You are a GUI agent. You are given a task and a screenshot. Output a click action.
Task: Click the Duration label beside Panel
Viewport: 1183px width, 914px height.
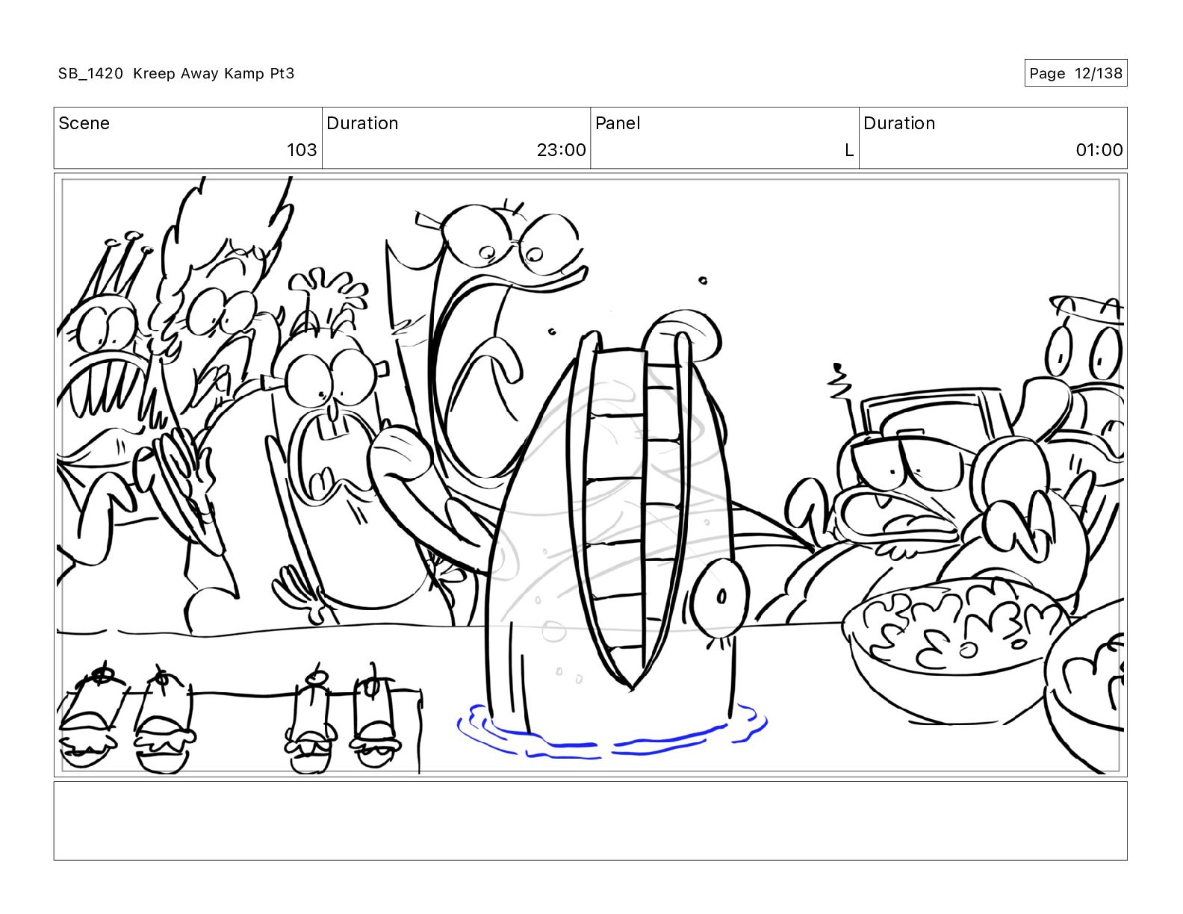coord(899,123)
